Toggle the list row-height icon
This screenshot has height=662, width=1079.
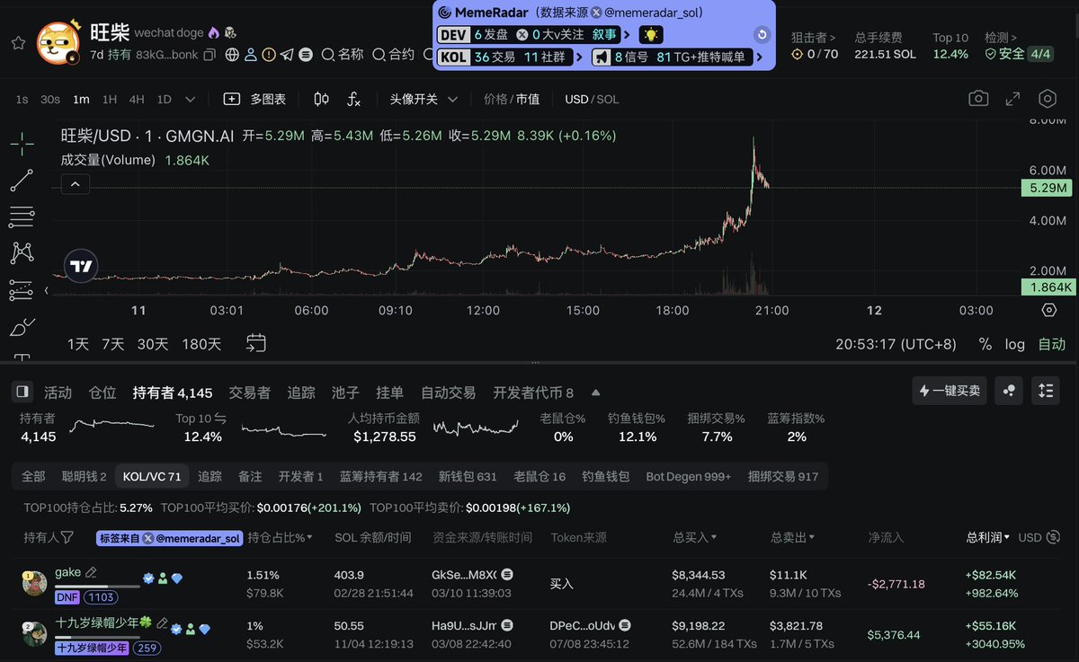1045,391
